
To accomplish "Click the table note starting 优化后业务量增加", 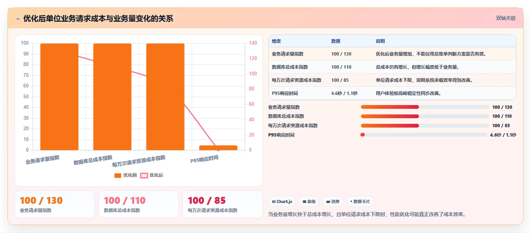I will (431, 54).
